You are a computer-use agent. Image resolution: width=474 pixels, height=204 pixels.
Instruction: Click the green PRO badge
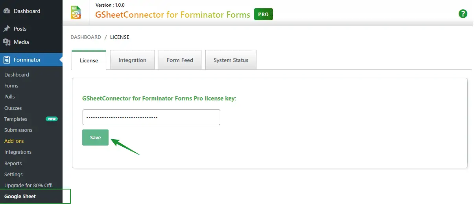pyautogui.click(x=263, y=15)
